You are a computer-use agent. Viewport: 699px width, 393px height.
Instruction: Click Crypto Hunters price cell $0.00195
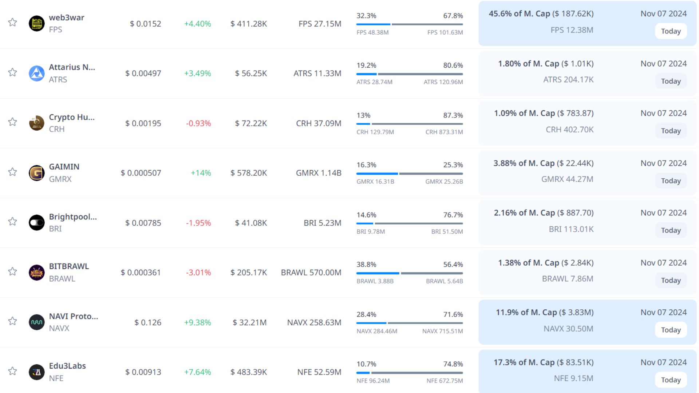click(x=143, y=123)
